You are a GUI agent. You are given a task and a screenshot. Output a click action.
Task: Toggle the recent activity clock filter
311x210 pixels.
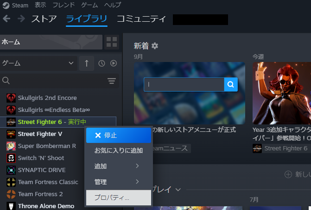(x=102, y=63)
